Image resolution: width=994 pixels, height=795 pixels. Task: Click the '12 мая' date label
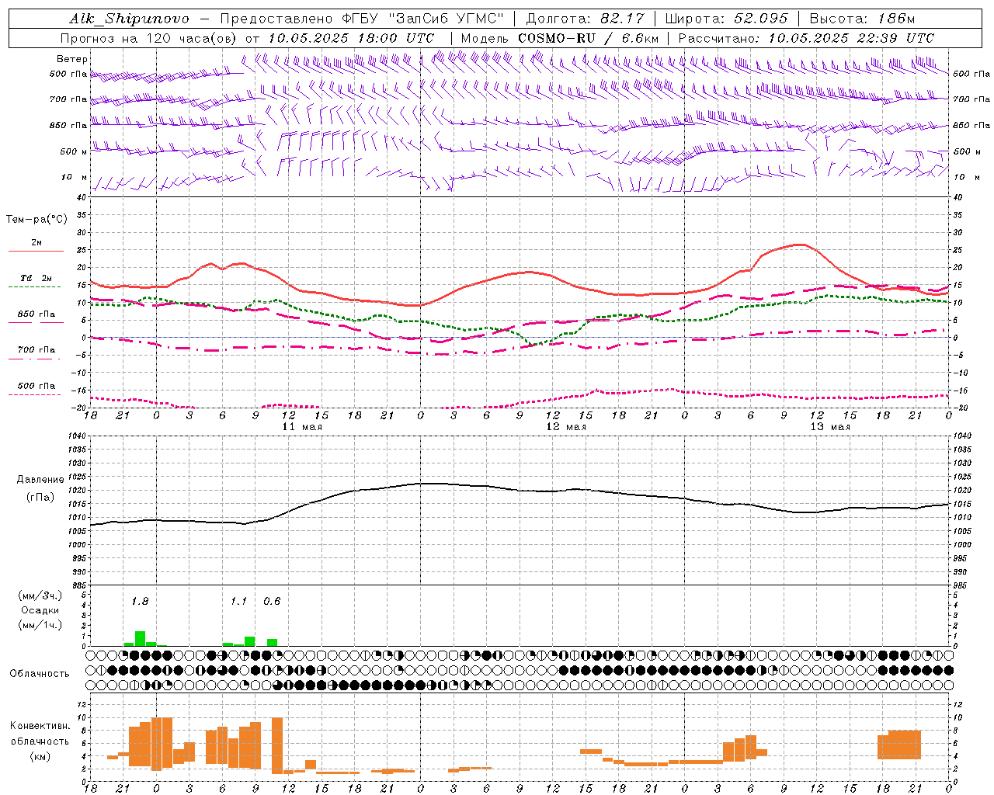pyautogui.click(x=566, y=427)
